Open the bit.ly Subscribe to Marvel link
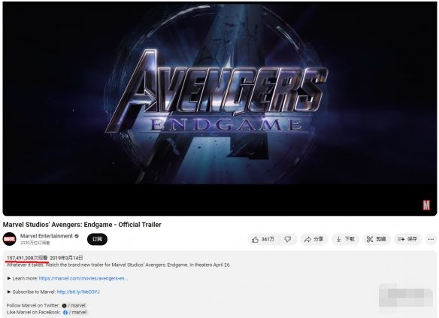Image resolution: width=439 pixels, height=318 pixels. click(x=78, y=292)
